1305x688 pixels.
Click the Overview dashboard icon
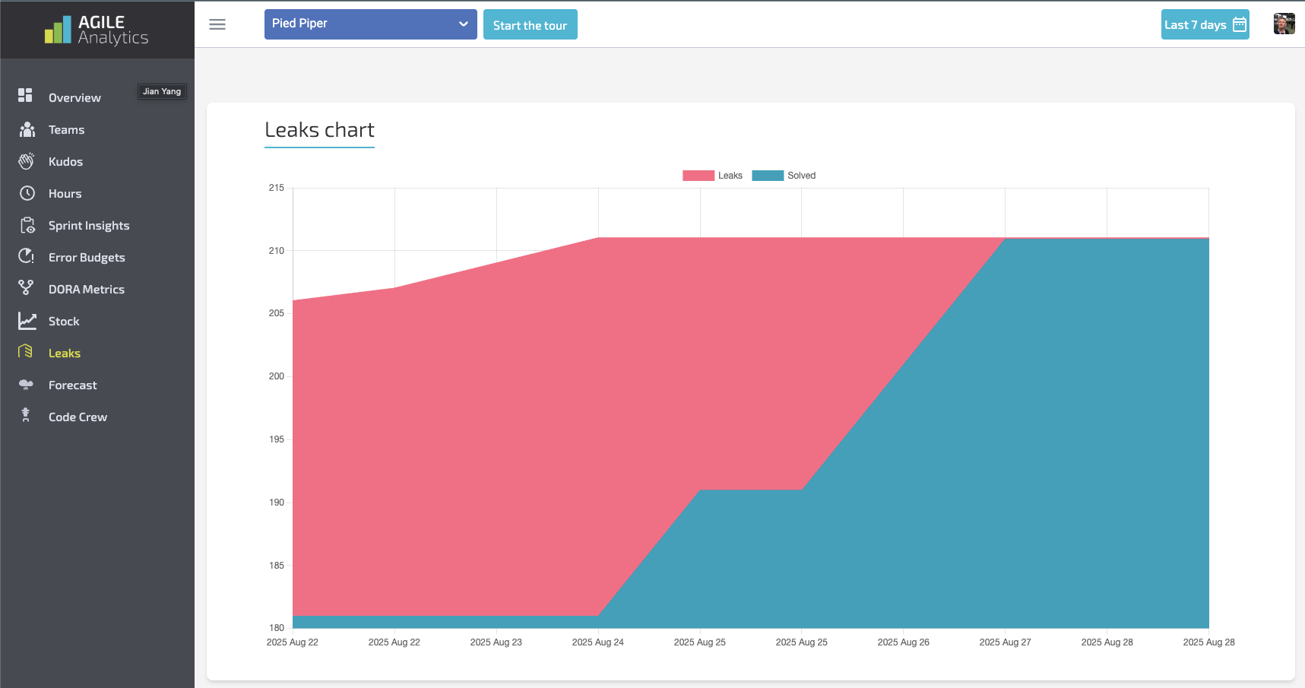[x=26, y=95]
